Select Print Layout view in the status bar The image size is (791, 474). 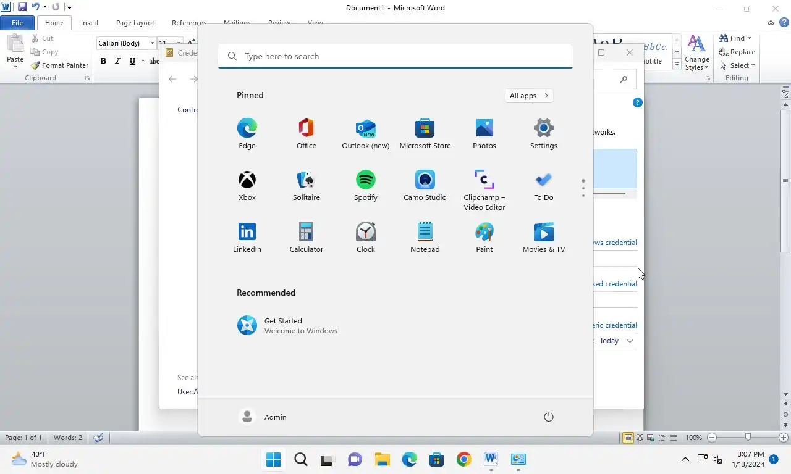pyautogui.click(x=628, y=438)
